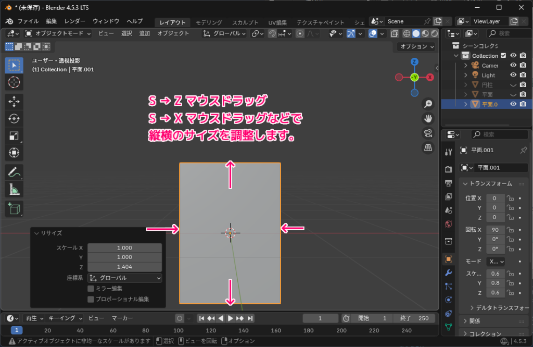Open the 座標系 coordinate system dropdown

point(125,277)
